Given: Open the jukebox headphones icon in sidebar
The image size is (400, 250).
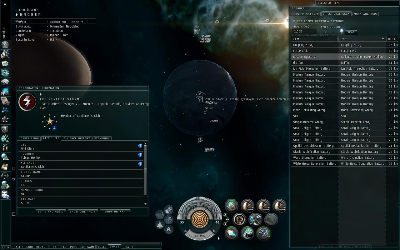Looking at the screenshot, I should (5, 176).
